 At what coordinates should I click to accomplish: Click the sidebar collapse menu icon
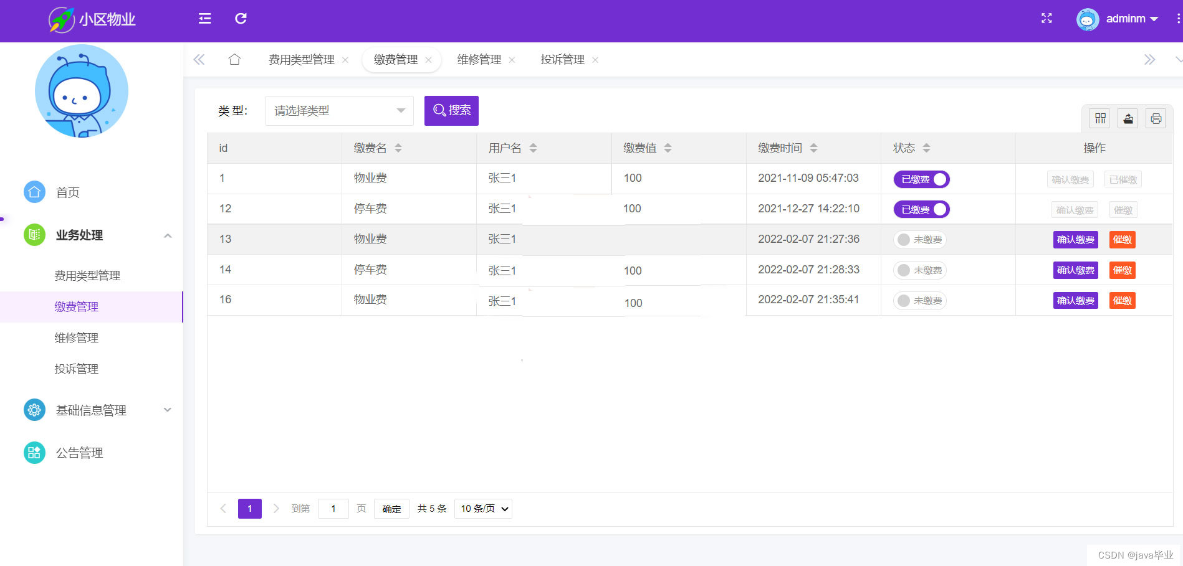point(204,19)
